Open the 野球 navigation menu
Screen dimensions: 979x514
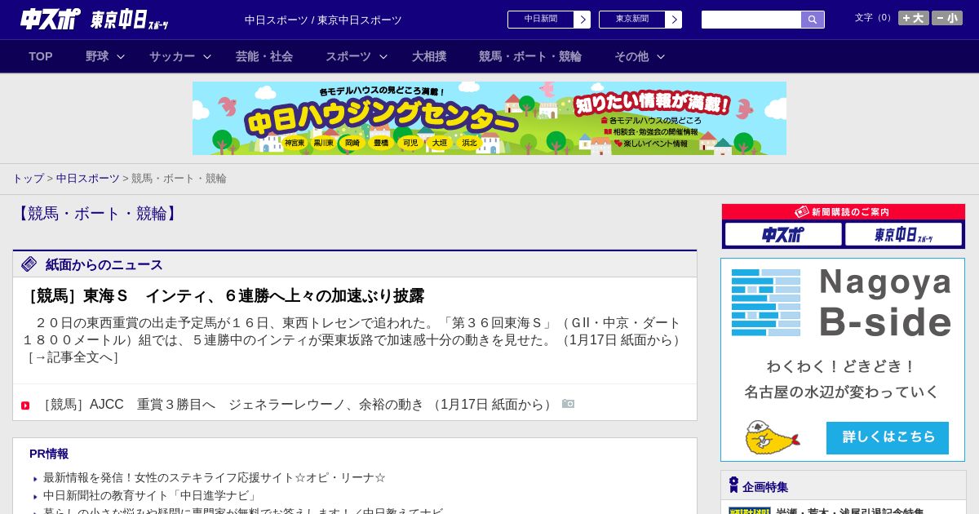coord(97,56)
